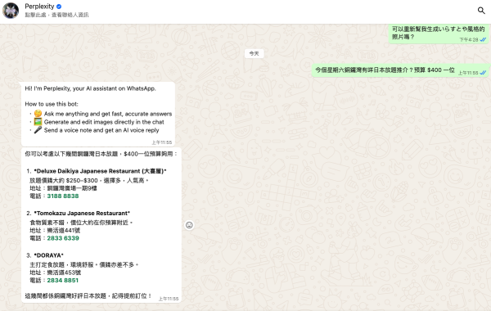
Task: Open contact info subtitle under Perplexity name
Action: point(56,15)
